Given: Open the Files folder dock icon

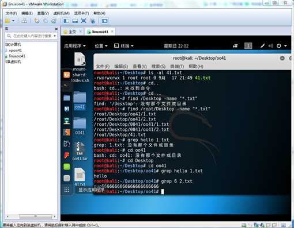Looking at the screenshot, I should pos(67,98).
